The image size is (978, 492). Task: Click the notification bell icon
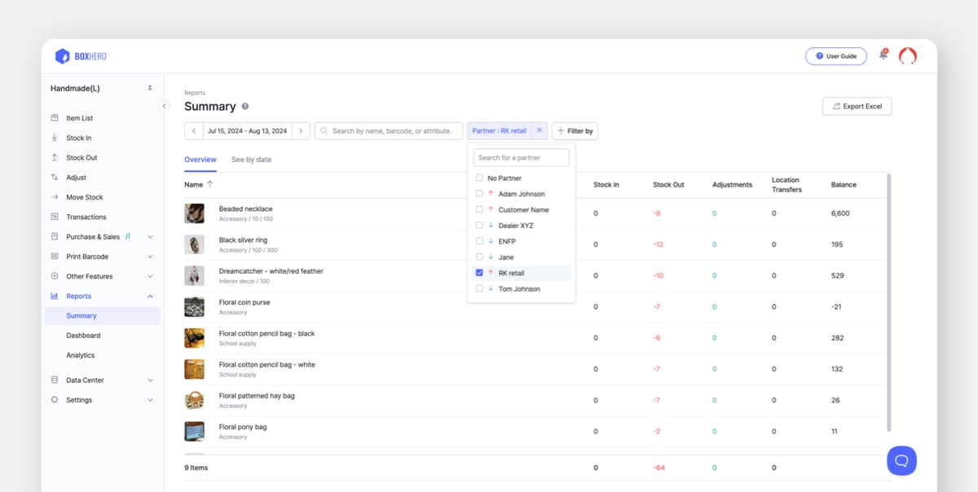tap(882, 54)
